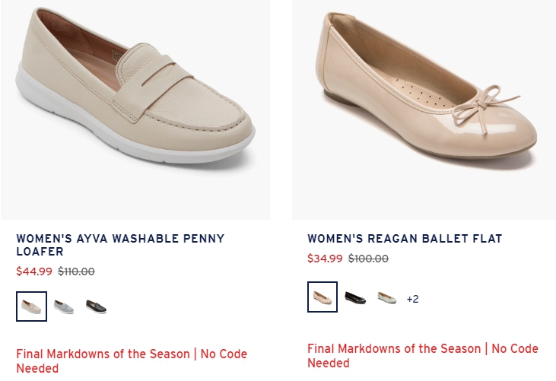Viewport: 556px width, 381px height.
Task: Click the crossed-out $110.00 original price
Action: pyautogui.click(x=76, y=271)
